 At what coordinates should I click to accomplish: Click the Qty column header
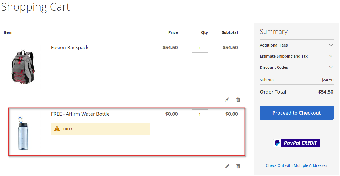pyautogui.click(x=205, y=32)
